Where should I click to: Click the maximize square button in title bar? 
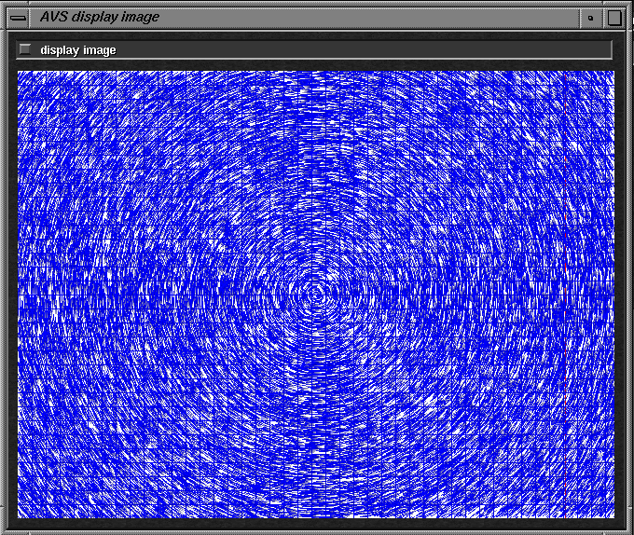click(614, 18)
